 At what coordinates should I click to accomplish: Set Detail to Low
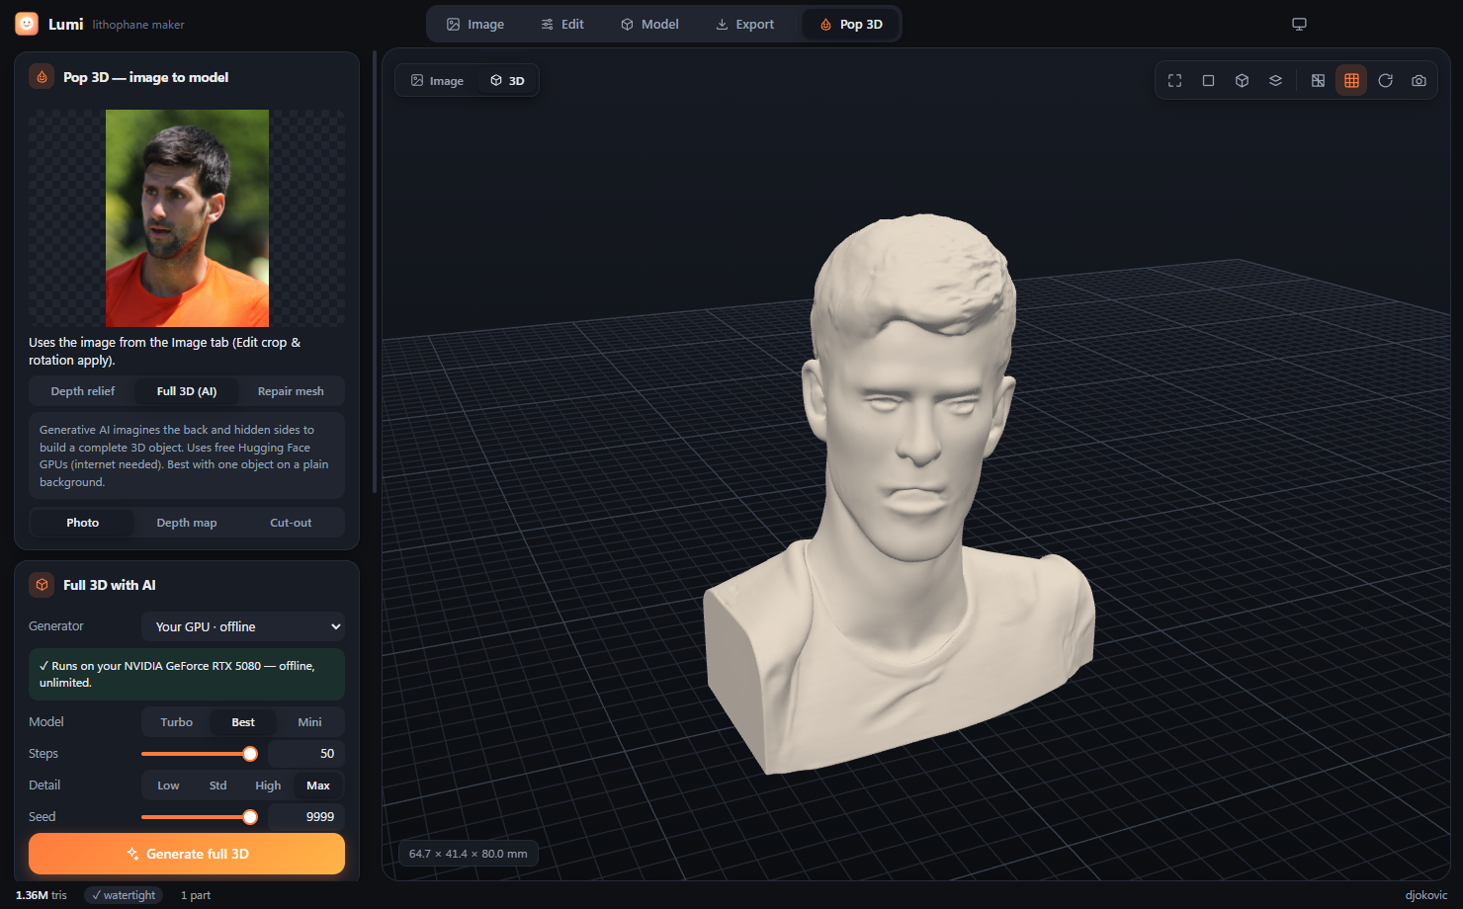(169, 785)
